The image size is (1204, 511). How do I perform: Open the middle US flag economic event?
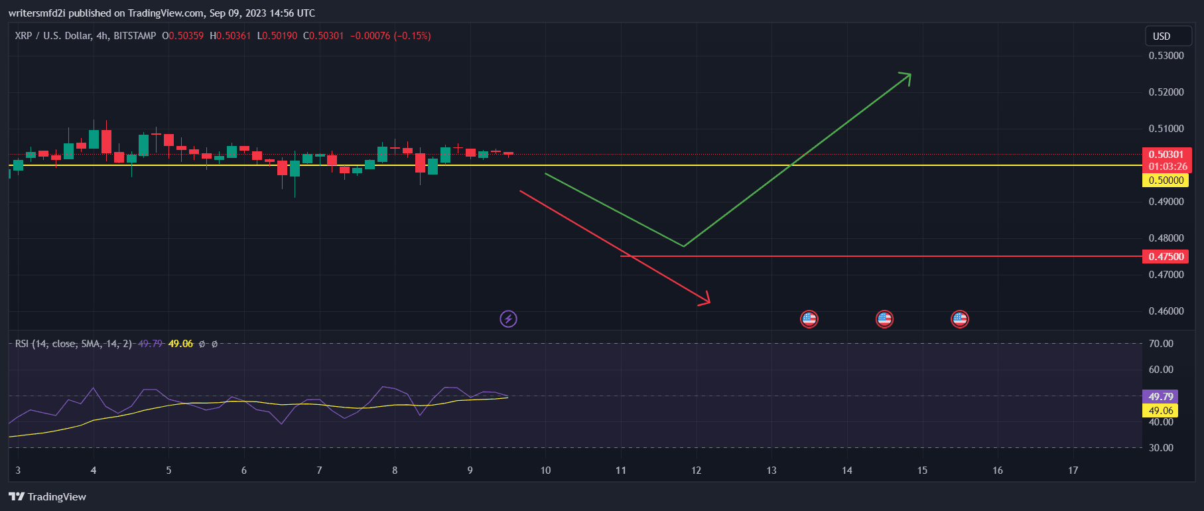coord(884,319)
